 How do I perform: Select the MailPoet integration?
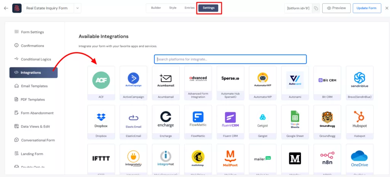(x=230, y=159)
